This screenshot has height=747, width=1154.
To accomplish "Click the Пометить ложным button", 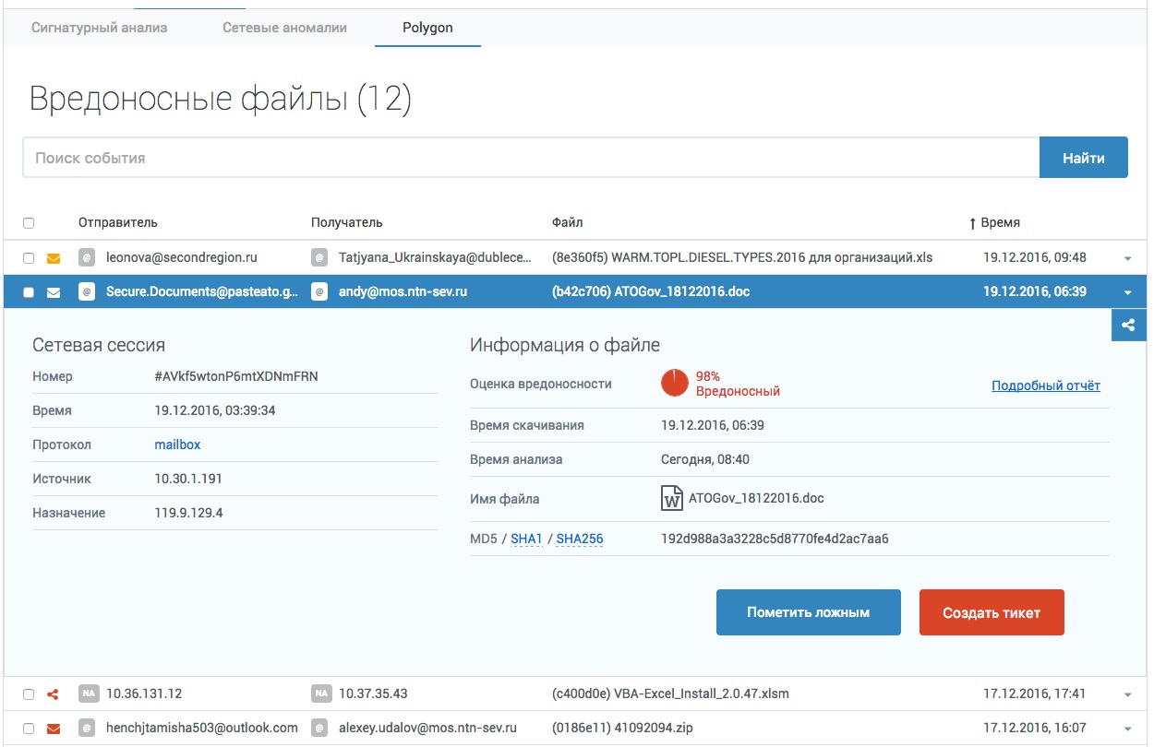I will tap(809, 612).
